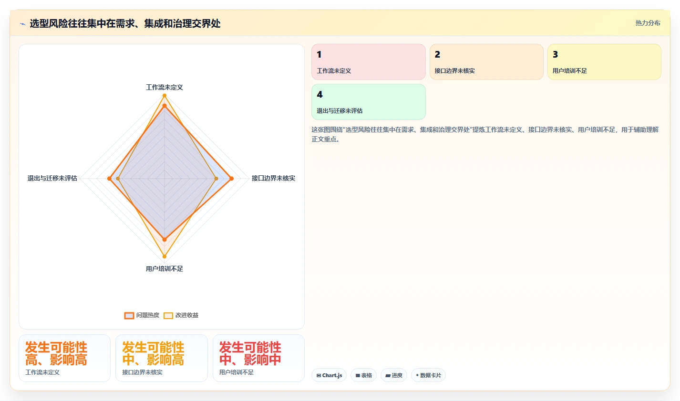Click the 进度 tag chip
Viewport: 680px width, 401px height.
[394, 375]
